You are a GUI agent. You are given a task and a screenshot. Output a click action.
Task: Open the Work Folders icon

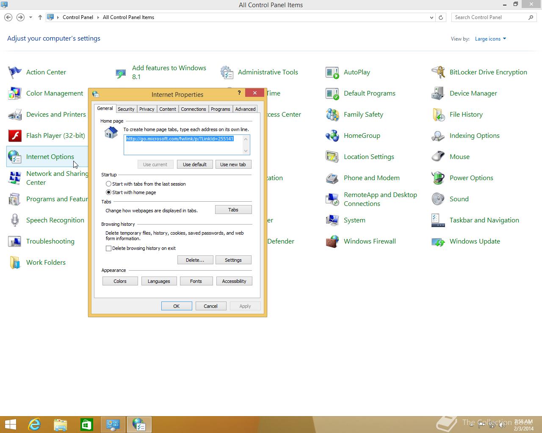click(15, 263)
